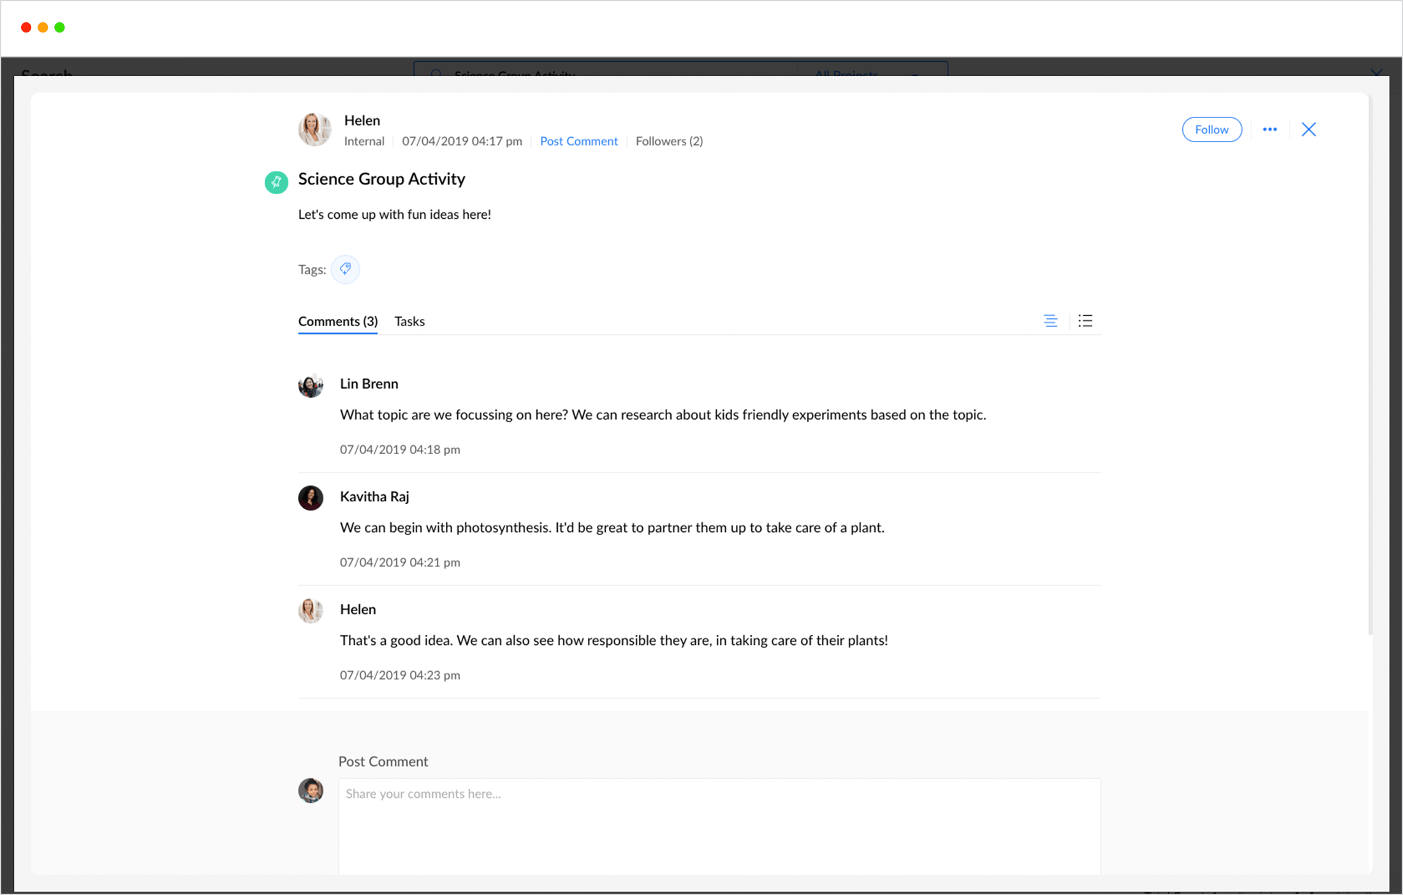1403x895 pixels.
Task: Expand the Internal visibility dropdown
Action: [x=364, y=141]
